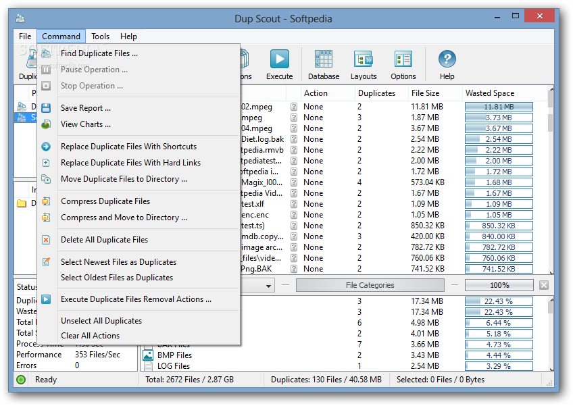
Task: Click the Find Duplicate Files menu icon
Action: tap(46, 53)
